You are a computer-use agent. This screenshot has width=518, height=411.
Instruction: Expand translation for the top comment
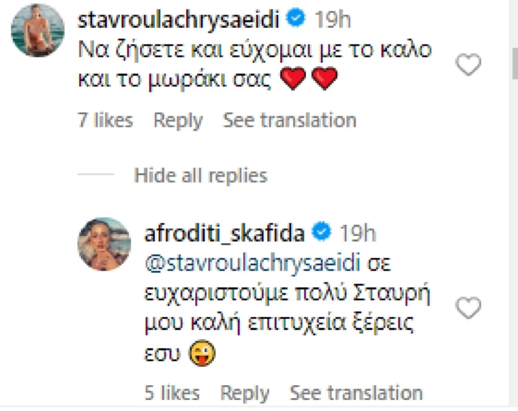(289, 120)
